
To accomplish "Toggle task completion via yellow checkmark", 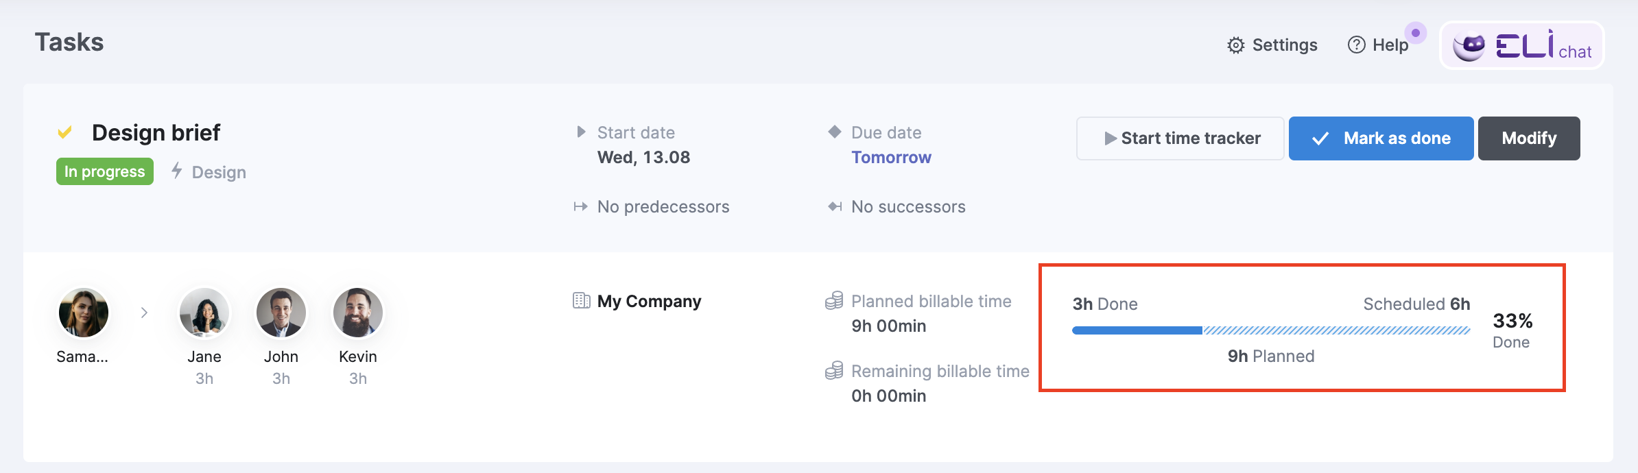I will click(x=65, y=131).
